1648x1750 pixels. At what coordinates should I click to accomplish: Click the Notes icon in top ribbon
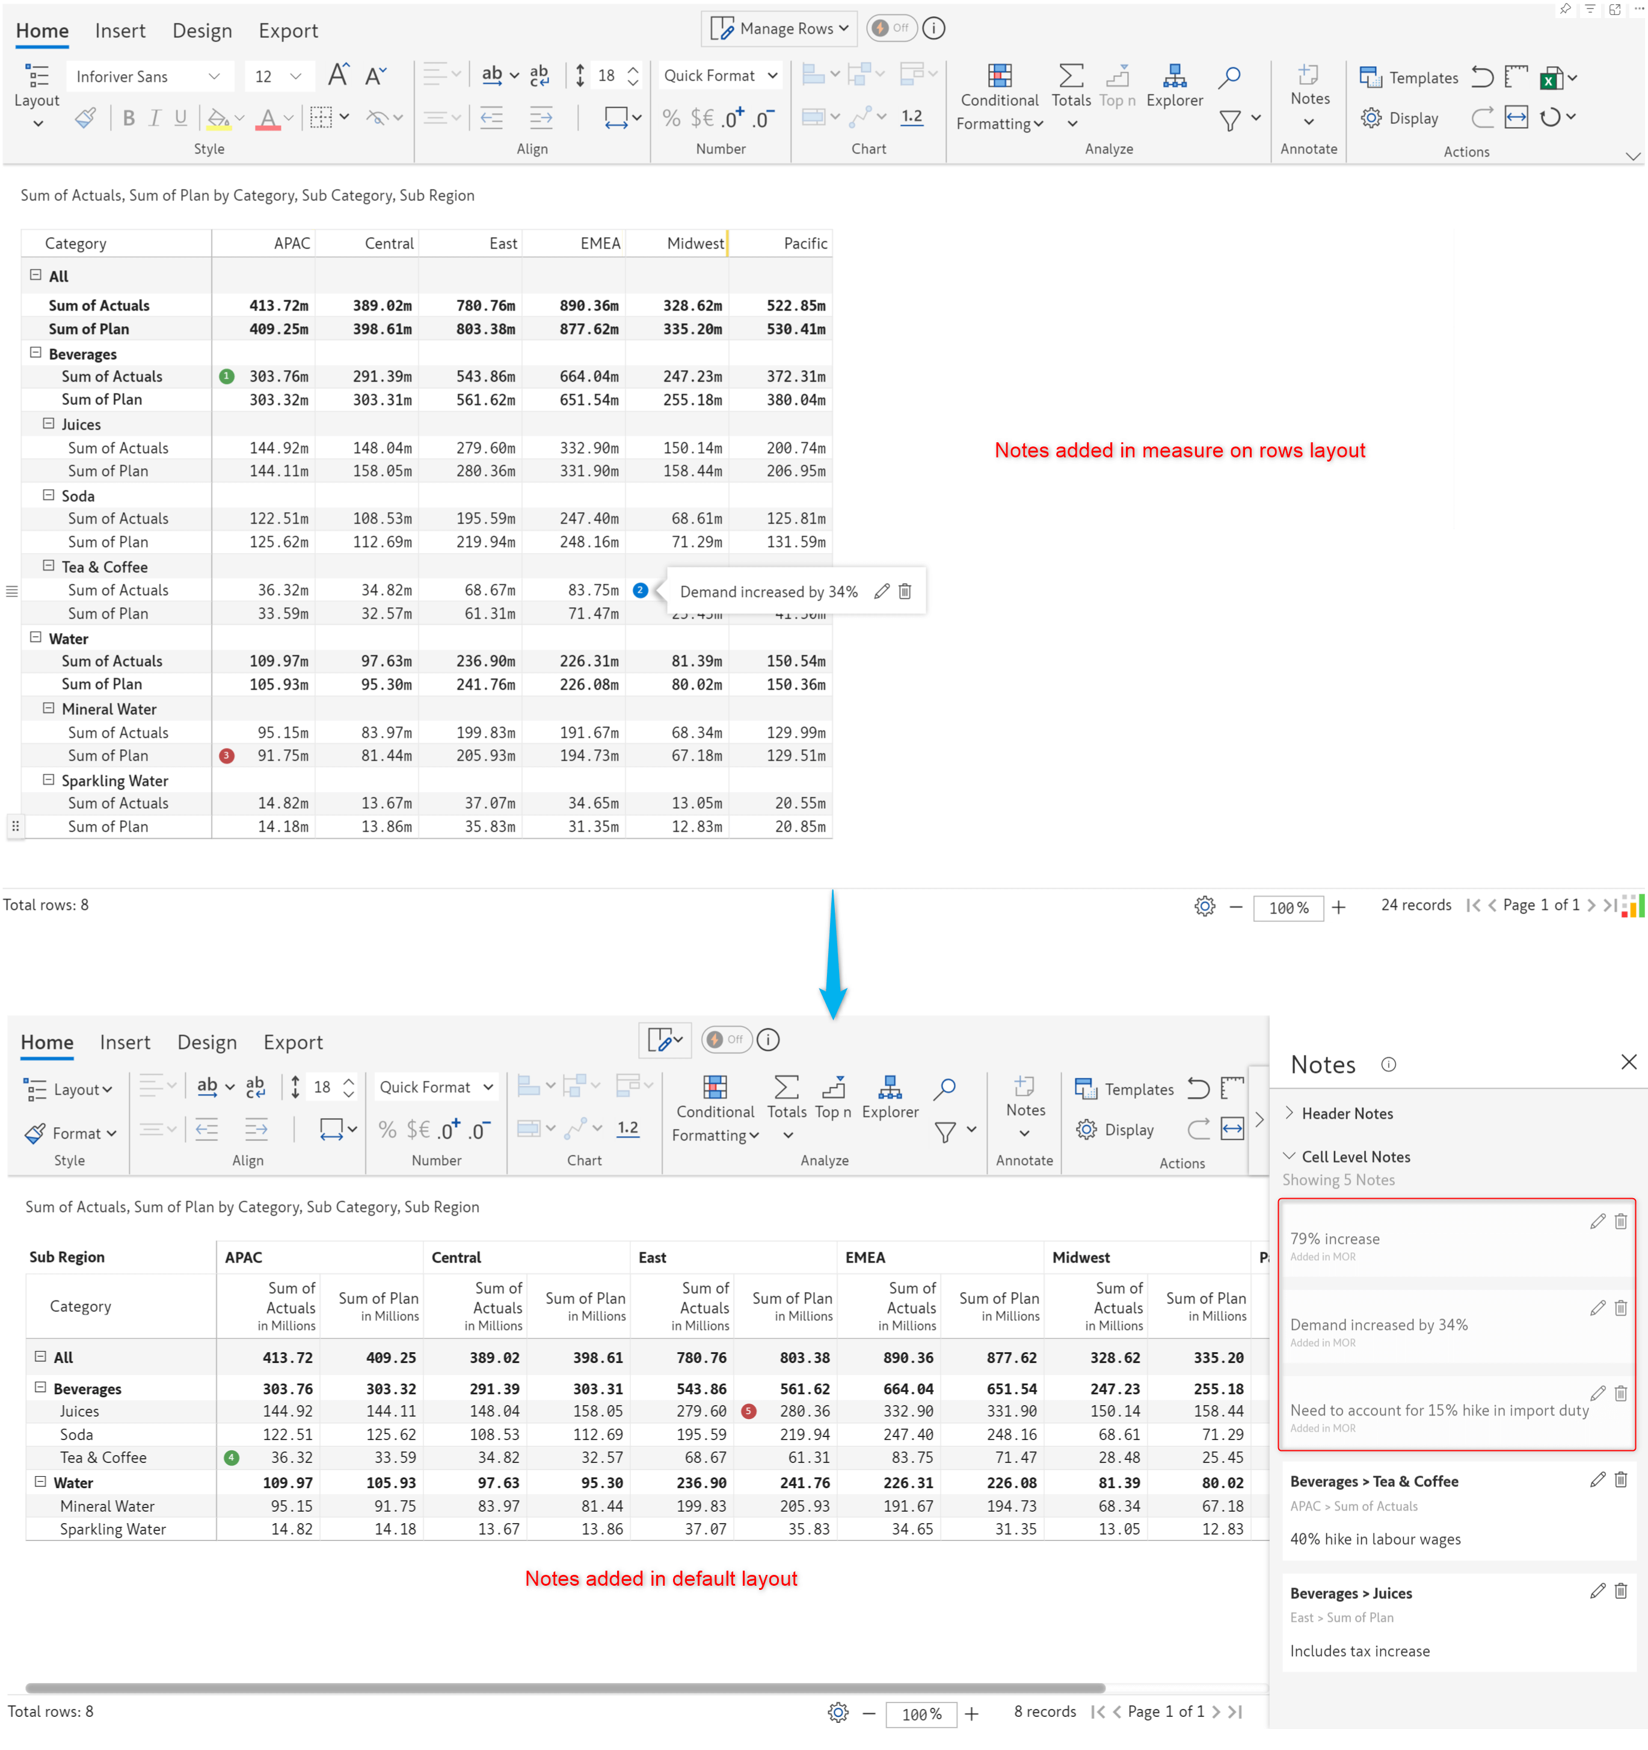click(x=1308, y=76)
